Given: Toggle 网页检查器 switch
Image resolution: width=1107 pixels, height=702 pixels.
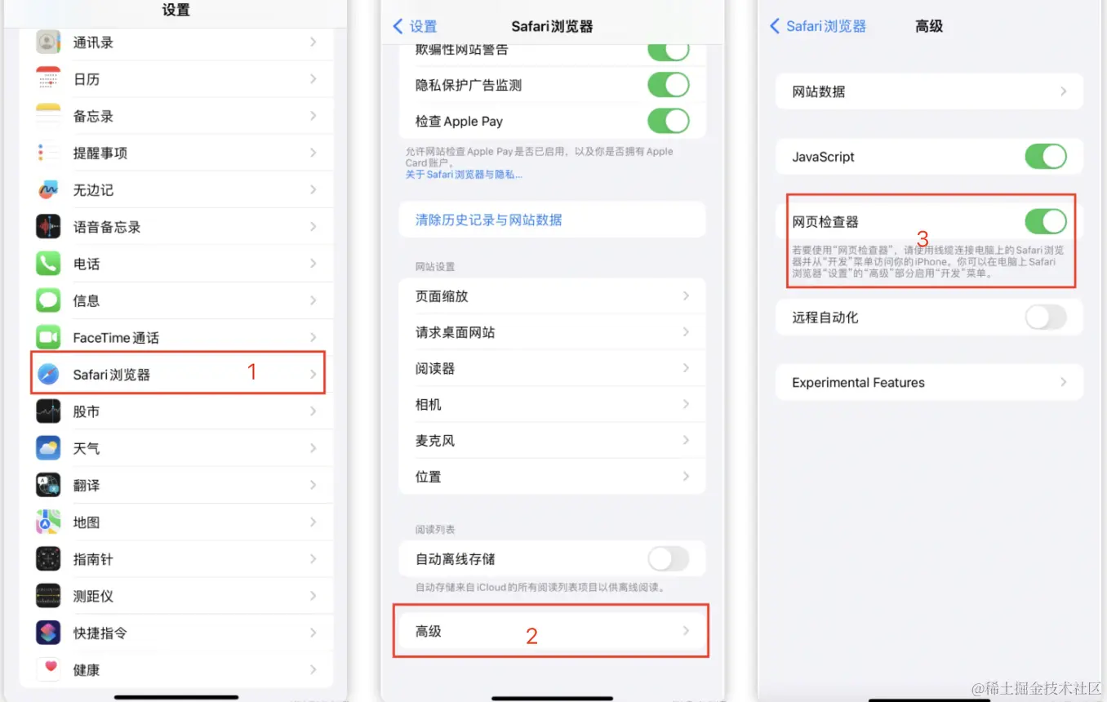Looking at the screenshot, I should (1046, 221).
